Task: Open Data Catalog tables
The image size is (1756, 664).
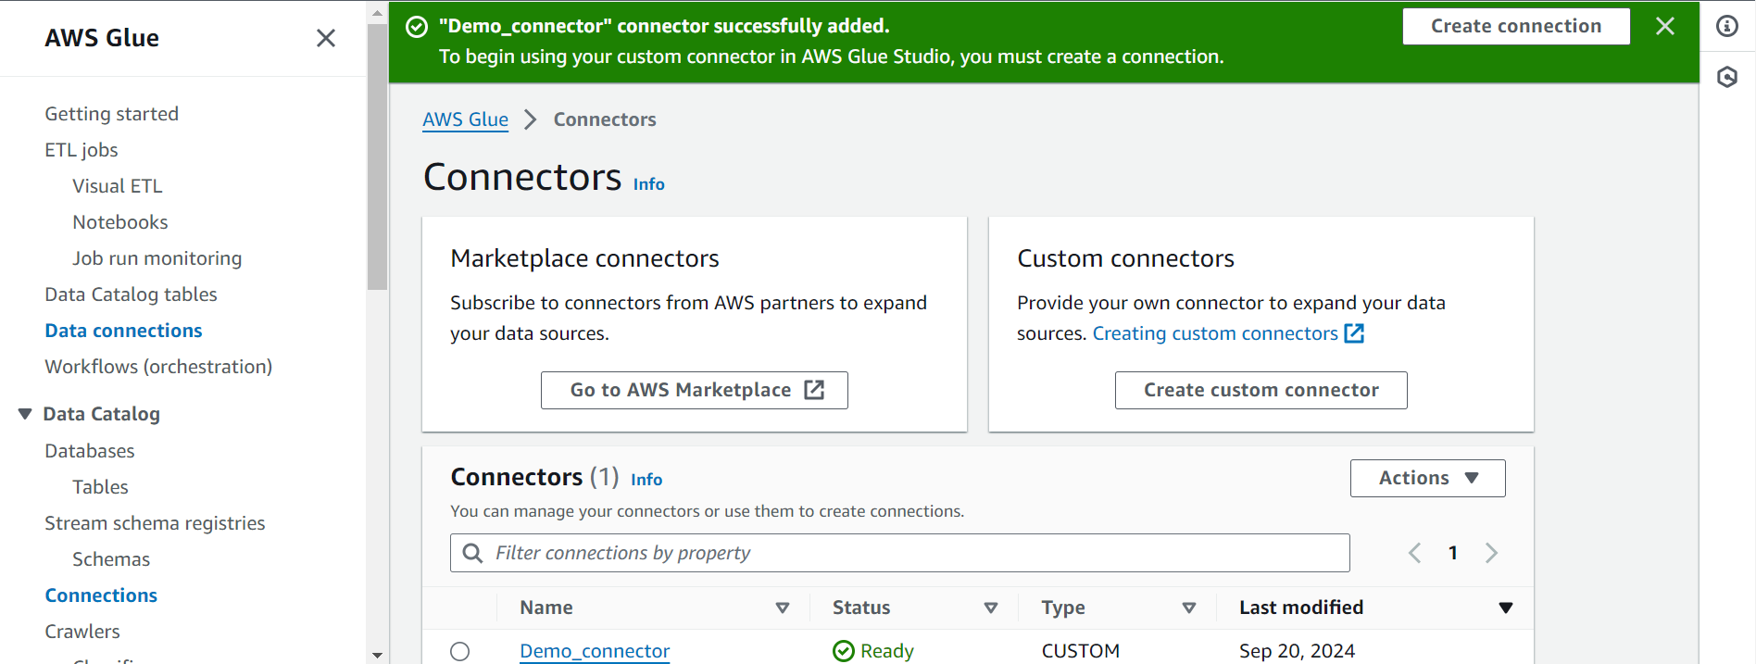Action: pyautogui.click(x=131, y=294)
